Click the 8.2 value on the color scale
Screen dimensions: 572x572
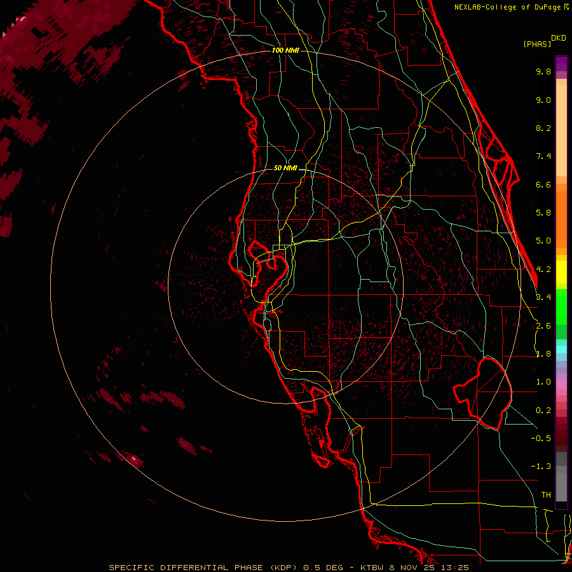coord(543,128)
